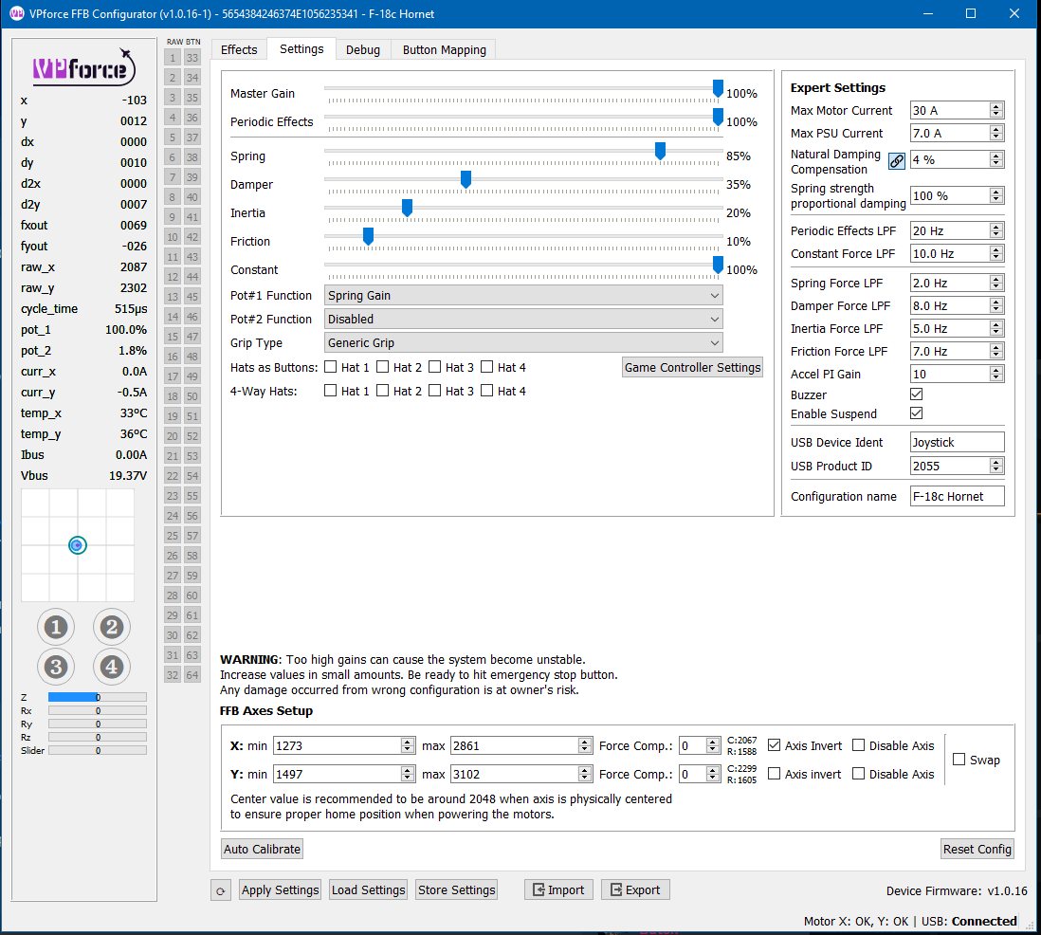Switch to the Effects tab
Image resolution: width=1041 pixels, height=935 pixels.
239,49
